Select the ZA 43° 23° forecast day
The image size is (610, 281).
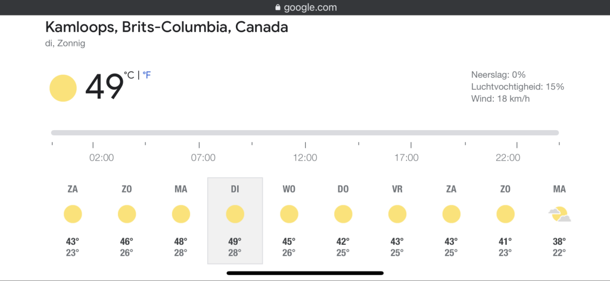pyautogui.click(x=73, y=220)
